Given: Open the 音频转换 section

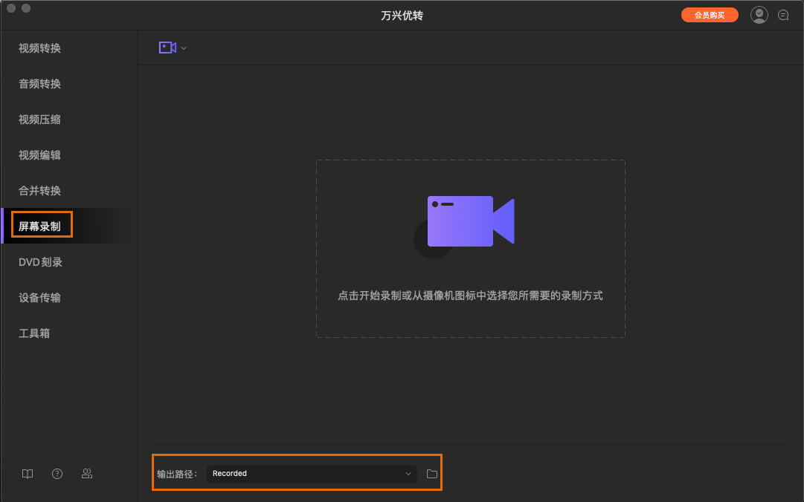Looking at the screenshot, I should pos(41,83).
